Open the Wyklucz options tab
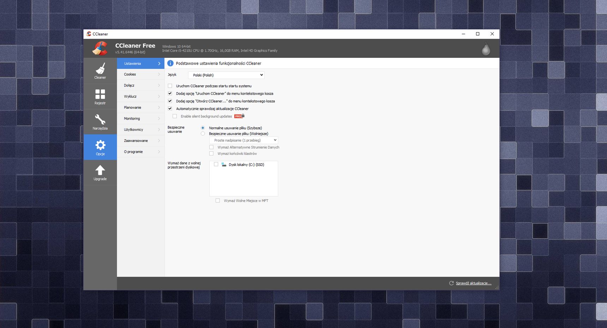 (140, 96)
